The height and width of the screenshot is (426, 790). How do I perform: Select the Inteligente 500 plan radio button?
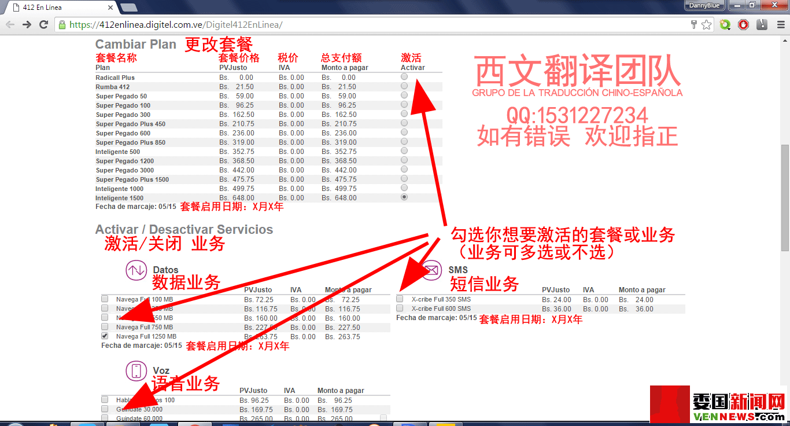coord(404,151)
